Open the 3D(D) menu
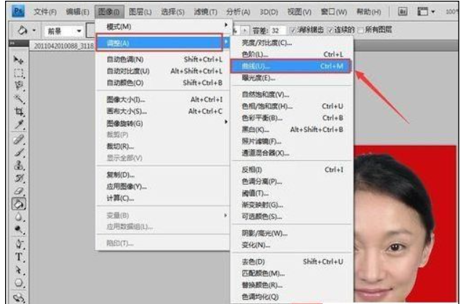The width and height of the screenshot is (460, 304). (x=269, y=12)
